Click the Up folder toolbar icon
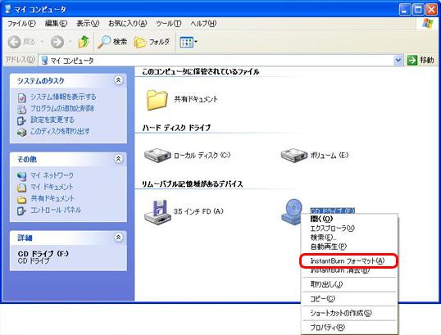Viewport: 441px width, 335px height. pos(84,42)
